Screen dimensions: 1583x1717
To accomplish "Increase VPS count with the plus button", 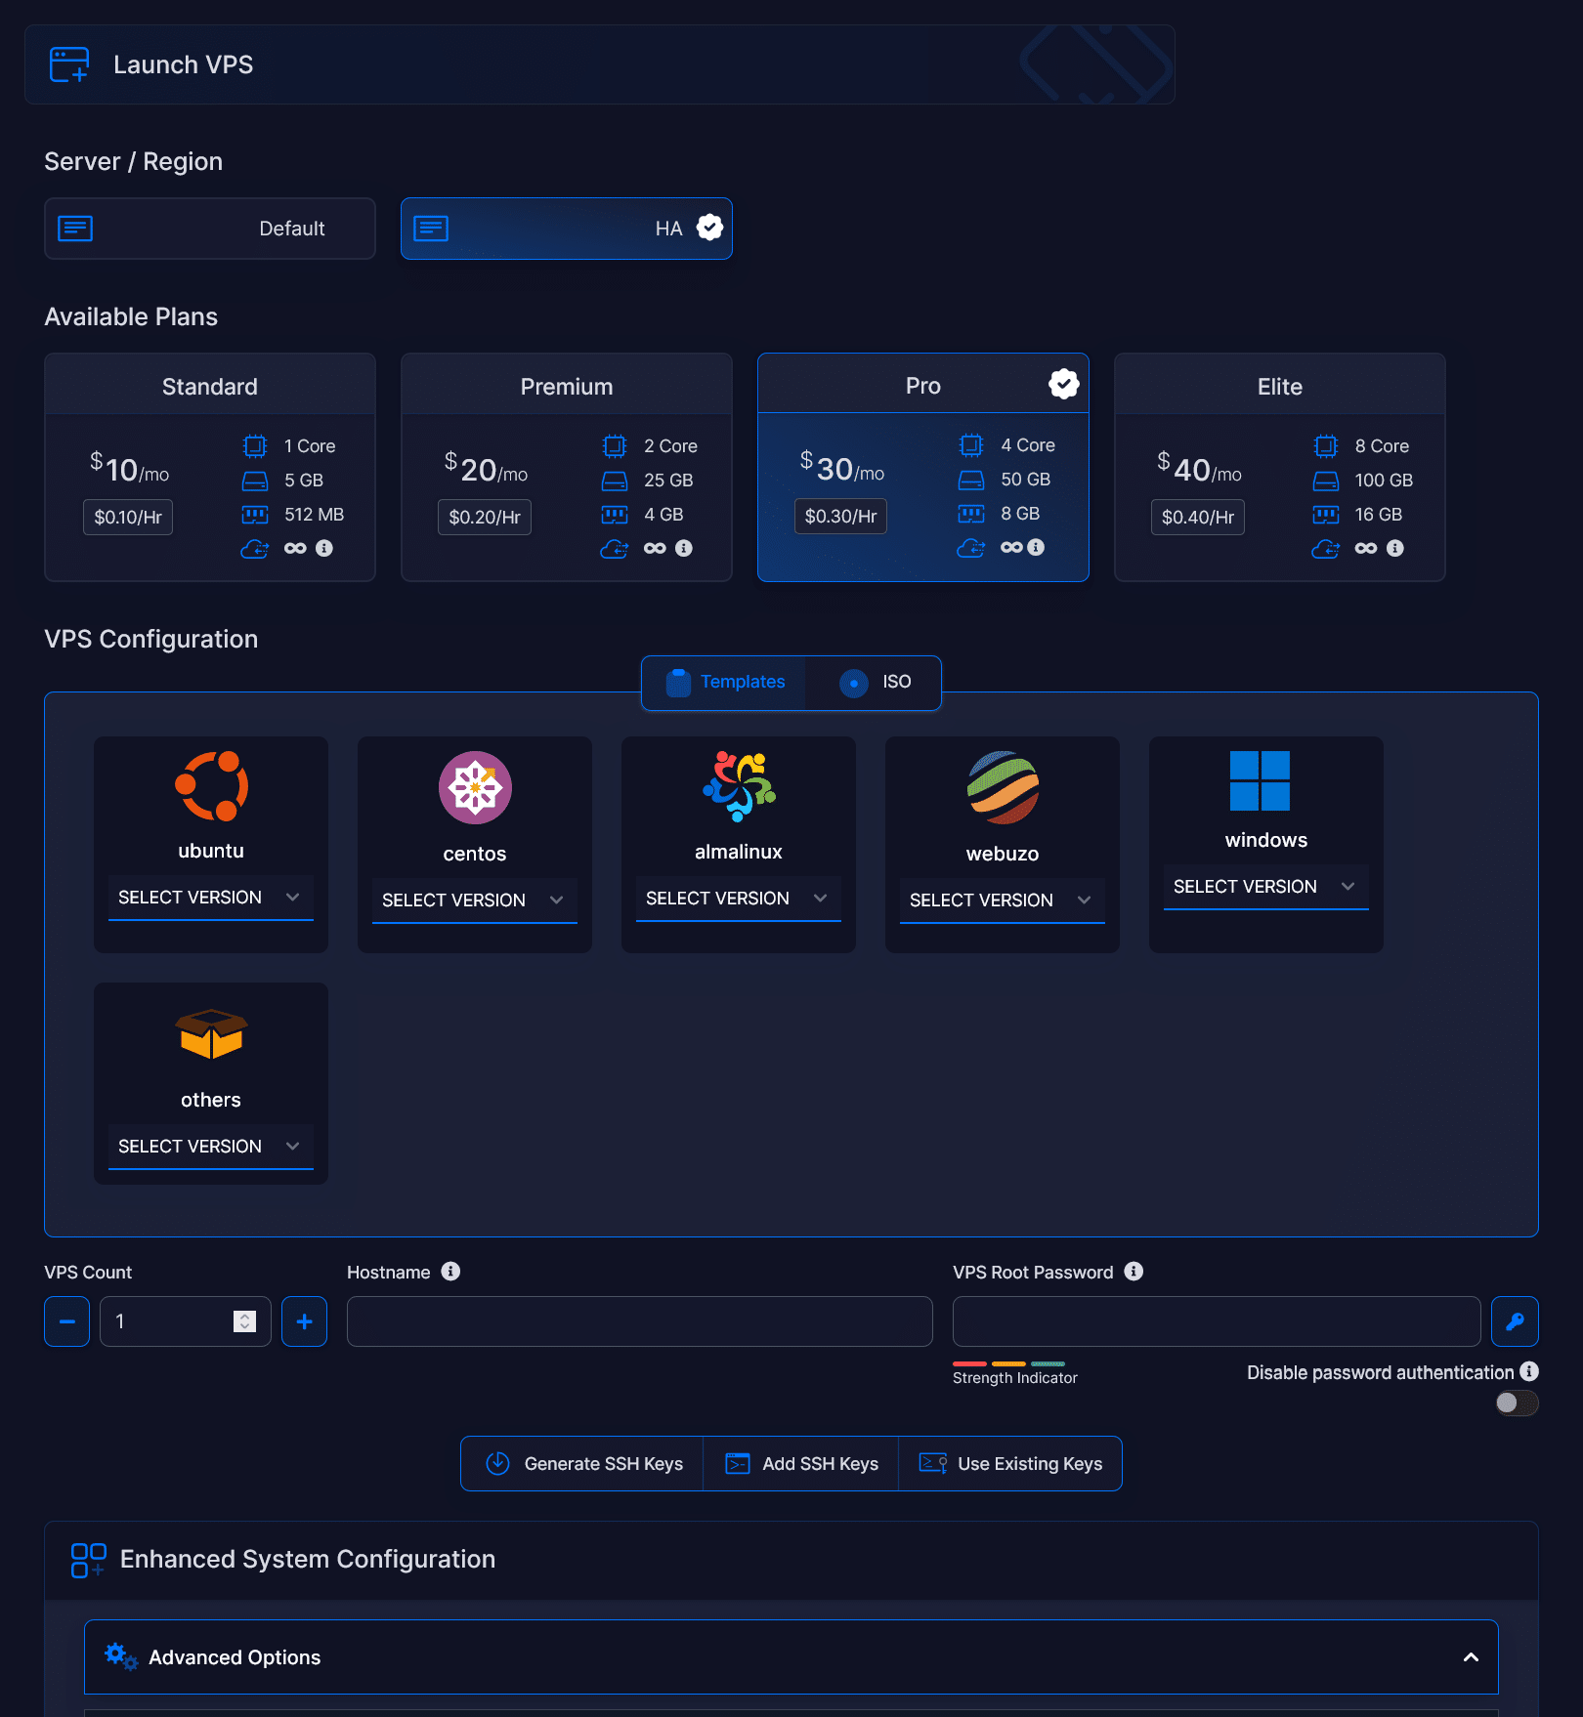I will click(x=304, y=1321).
